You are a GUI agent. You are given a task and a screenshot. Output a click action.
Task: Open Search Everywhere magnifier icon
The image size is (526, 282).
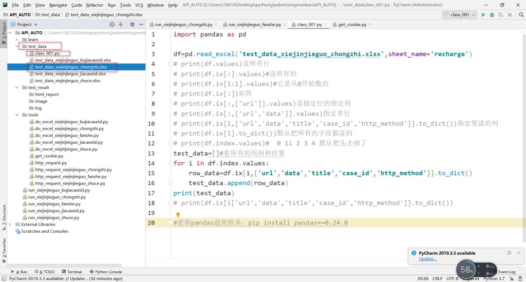tap(521, 15)
